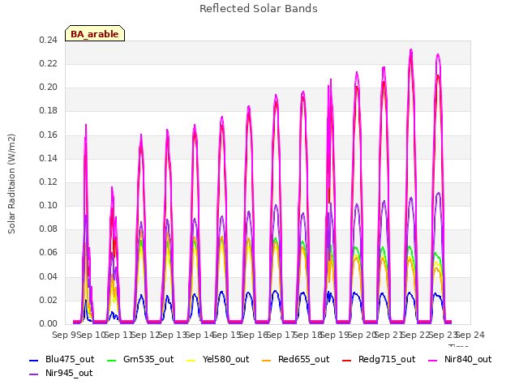519x389 pixels.
Task: Click the 0.10 y-axis tick label
Action: [48, 205]
